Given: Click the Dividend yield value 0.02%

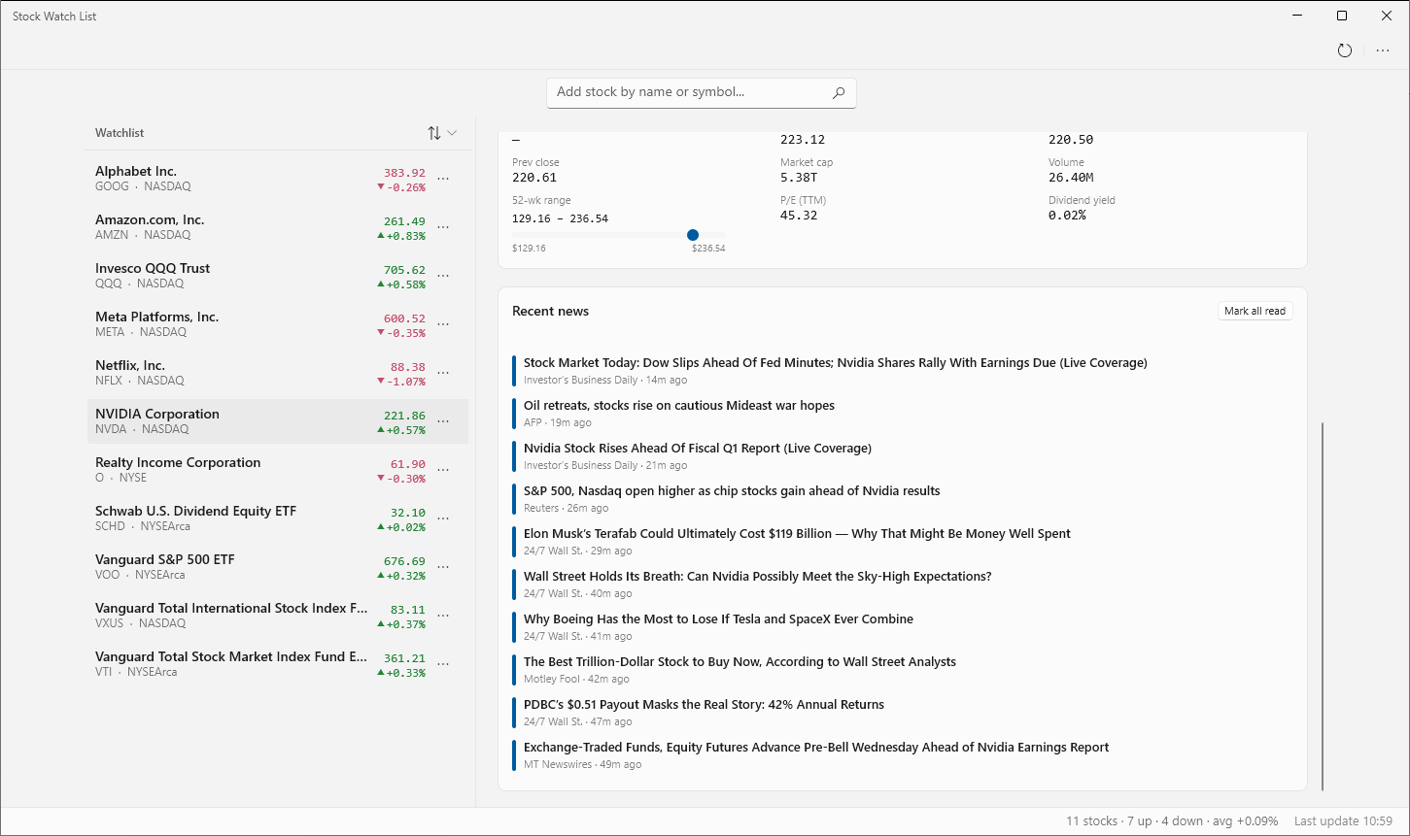Looking at the screenshot, I should [x=1067, y=216].
